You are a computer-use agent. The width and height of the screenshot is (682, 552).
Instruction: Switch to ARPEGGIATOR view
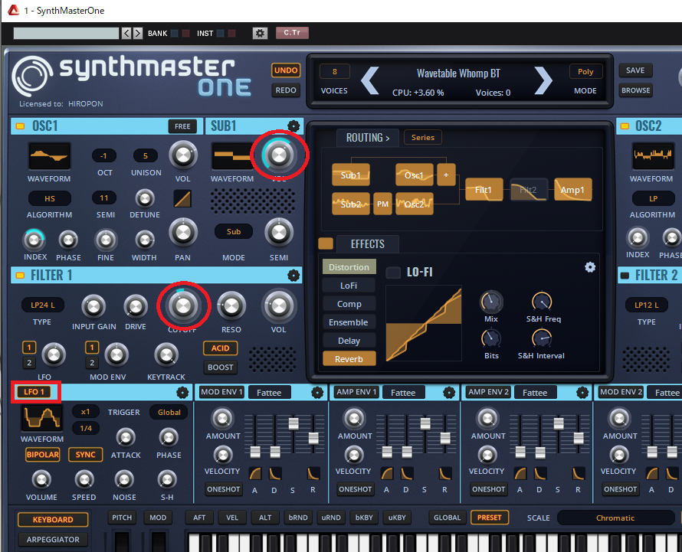pyautogui.click(x=53, y=540)
